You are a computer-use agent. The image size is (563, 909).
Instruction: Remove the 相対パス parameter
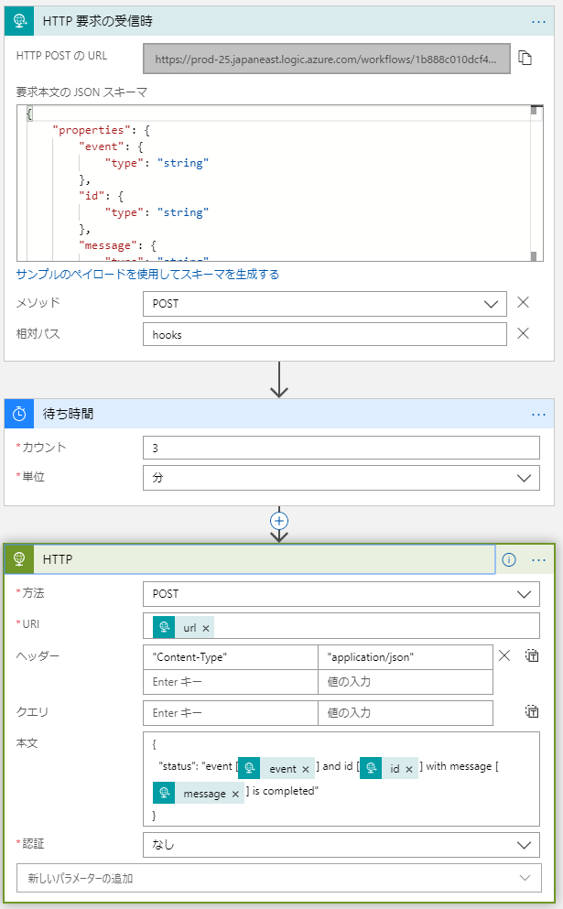(524, 333)
